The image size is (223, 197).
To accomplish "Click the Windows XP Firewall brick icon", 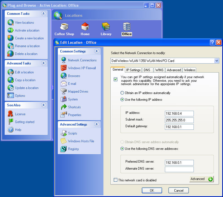I will (x=64, y=68).
